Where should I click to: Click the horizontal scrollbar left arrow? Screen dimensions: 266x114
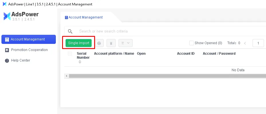pos(66,76)
